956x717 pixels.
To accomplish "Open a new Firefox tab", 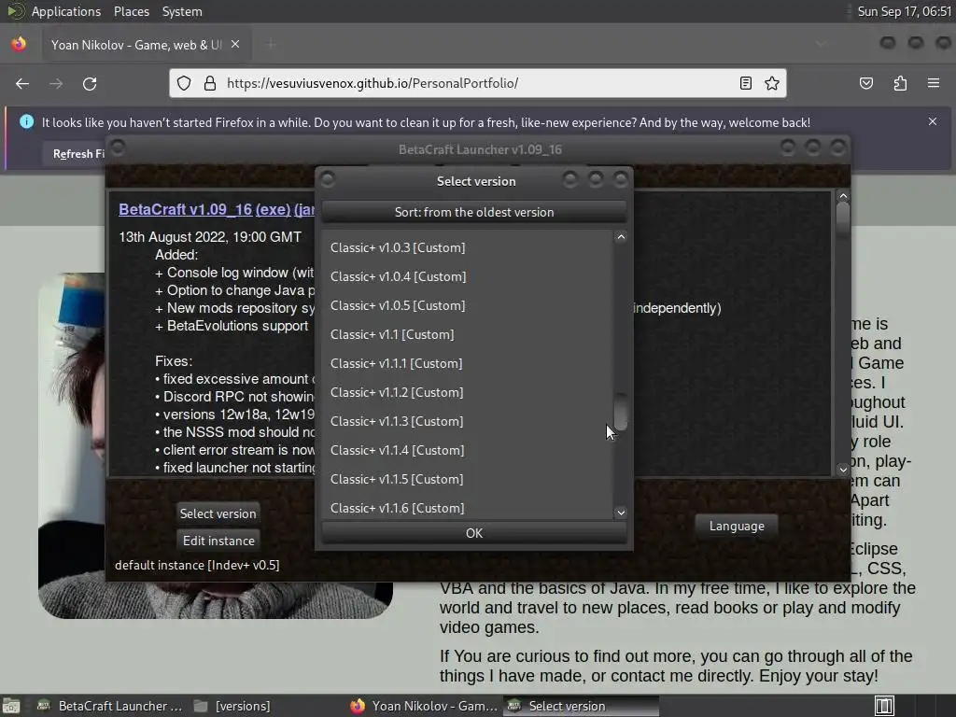I will click(271, 45).
